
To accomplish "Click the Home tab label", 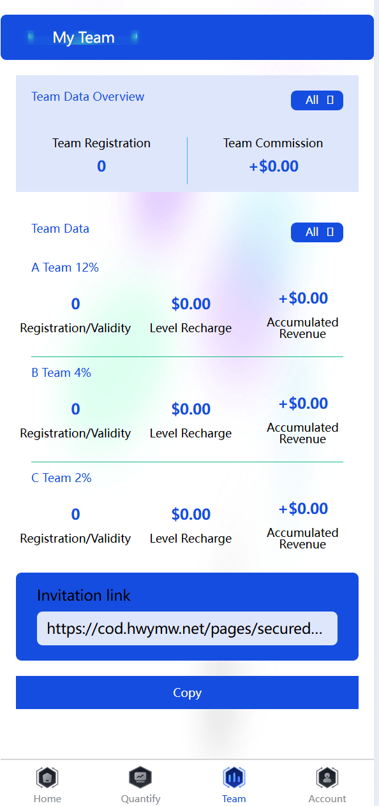I will (47, 798).
